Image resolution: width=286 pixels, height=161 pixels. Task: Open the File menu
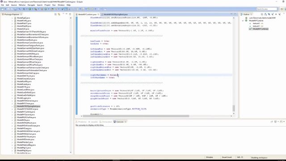click(2, 5)
